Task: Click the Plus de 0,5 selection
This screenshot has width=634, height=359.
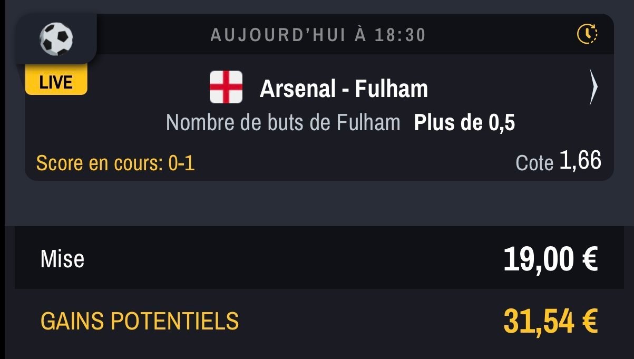Action: click(465, 122)
